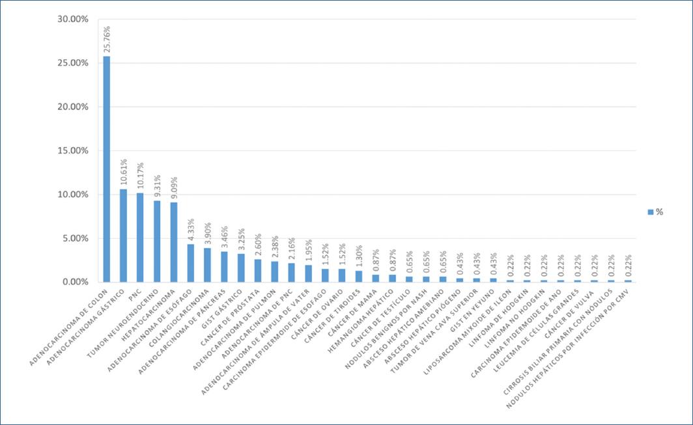Viewport: 693px width, 425px height.
Task: Click the Tumor Neuroendocrino bar
Action: tap(157, 241)
